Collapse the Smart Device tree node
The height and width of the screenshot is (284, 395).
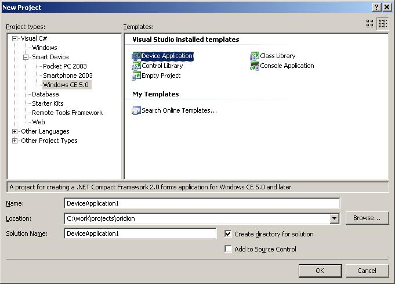(x=26, y=57)
